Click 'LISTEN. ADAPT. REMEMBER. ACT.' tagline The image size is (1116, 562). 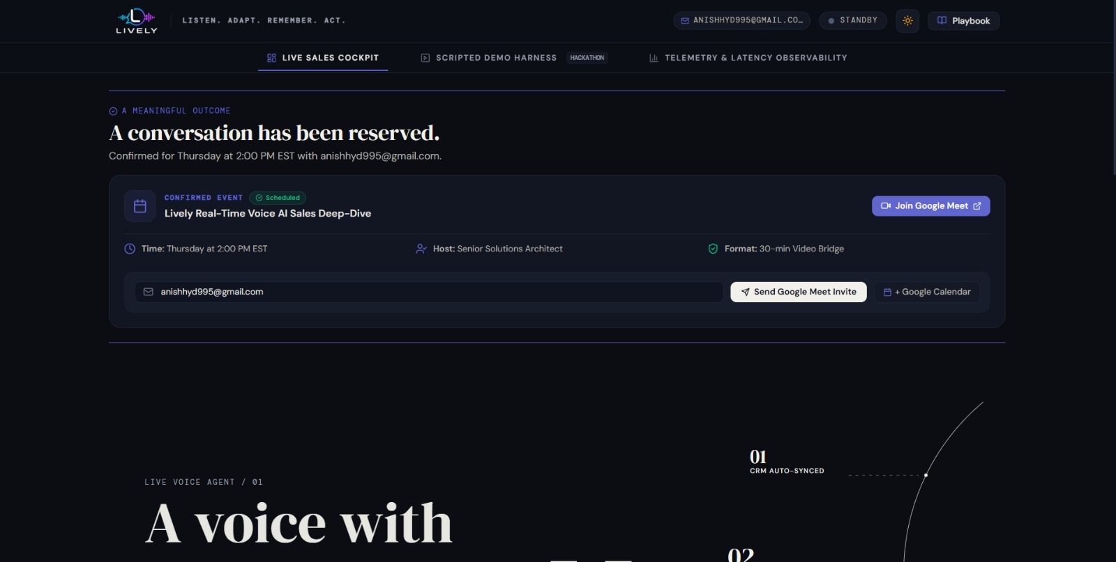click(264, 20)
